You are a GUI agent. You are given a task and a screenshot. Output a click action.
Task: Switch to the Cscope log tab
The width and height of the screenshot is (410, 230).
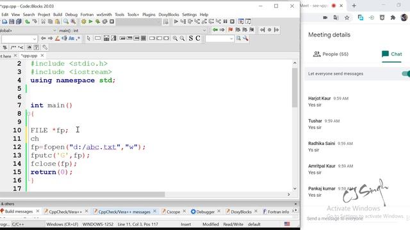click(173, 211)
